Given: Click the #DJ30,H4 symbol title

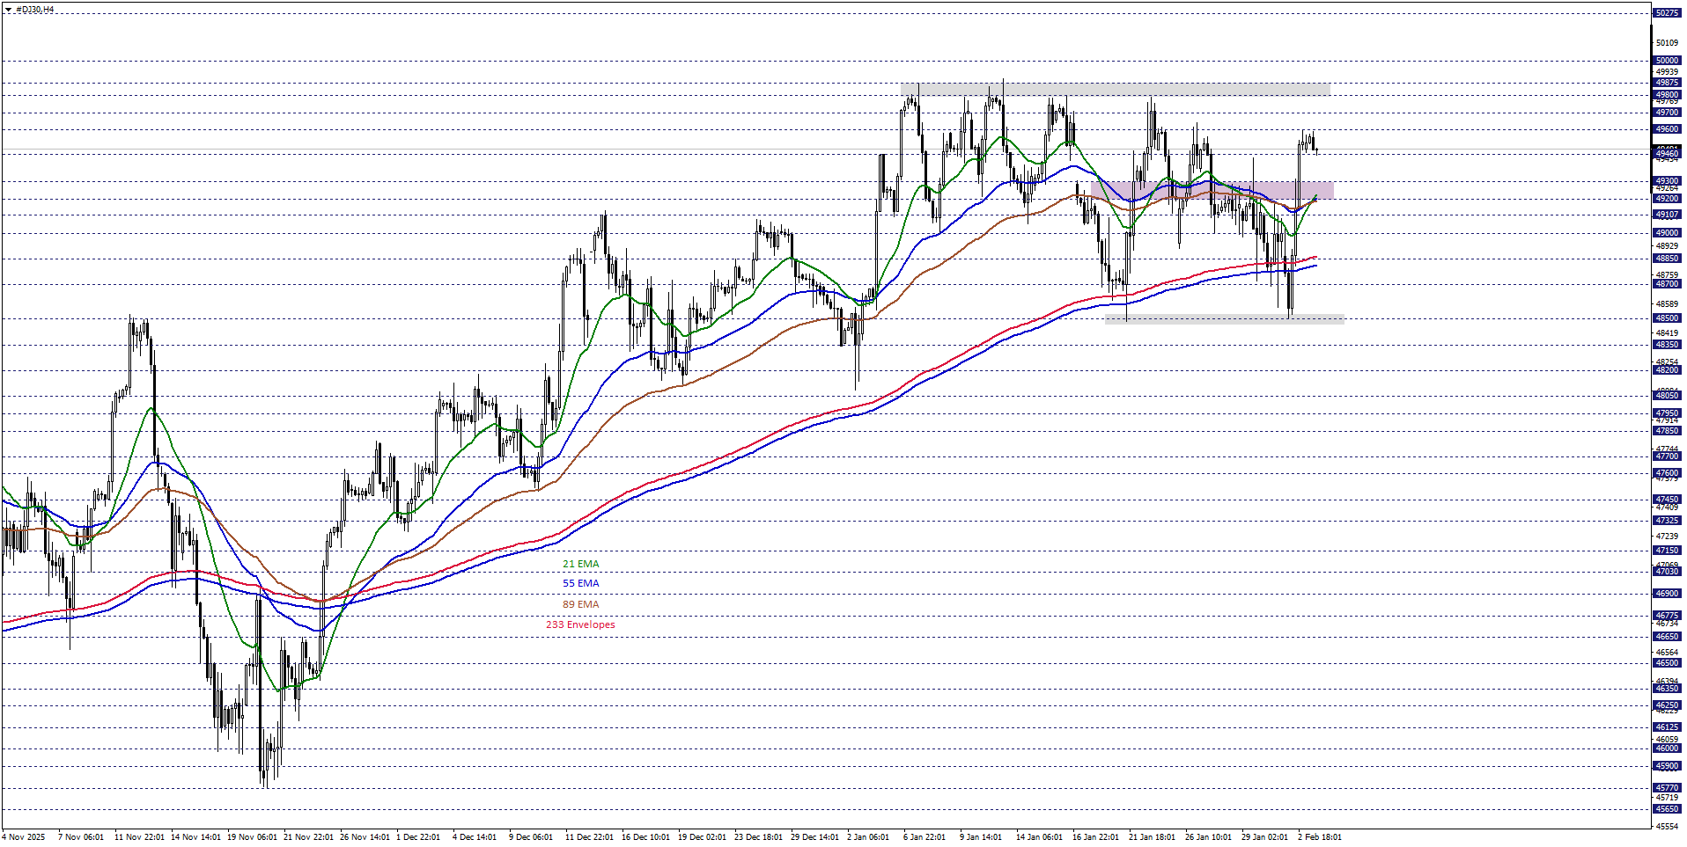Looking at the screenshot, I should tap(35, 10).
